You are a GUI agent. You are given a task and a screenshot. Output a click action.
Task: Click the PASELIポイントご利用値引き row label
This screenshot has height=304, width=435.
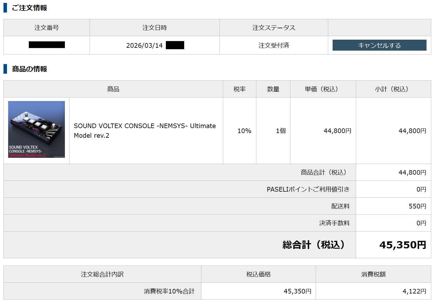(x=308, y=189)
